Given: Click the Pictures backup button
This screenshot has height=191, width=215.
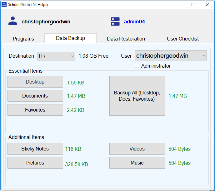Looking at the screenshot, I should click(35, 163).
